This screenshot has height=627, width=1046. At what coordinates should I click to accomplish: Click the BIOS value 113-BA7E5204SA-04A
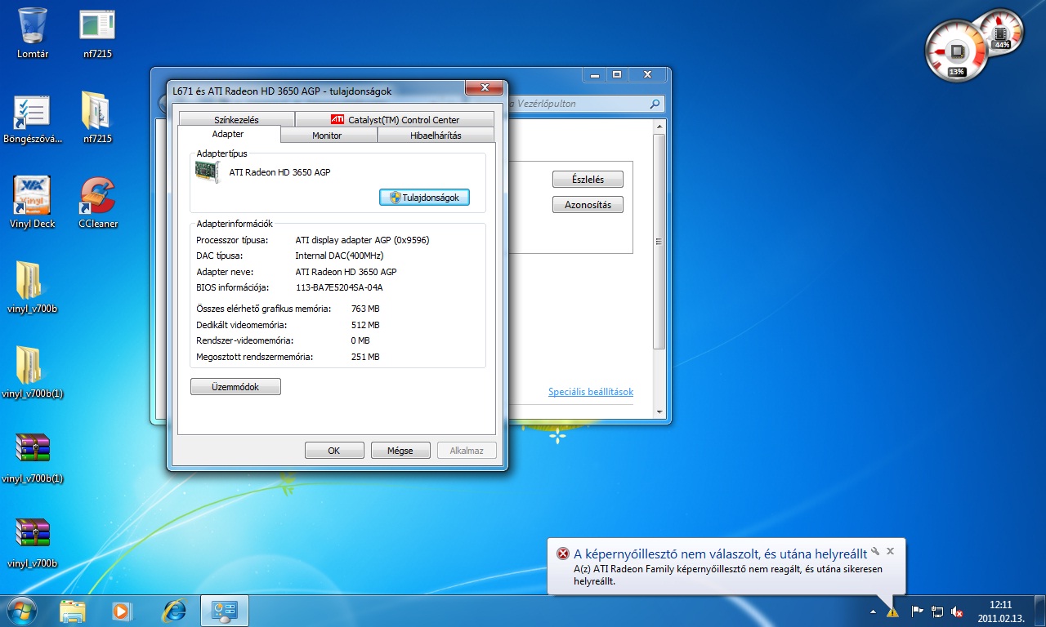339,287
